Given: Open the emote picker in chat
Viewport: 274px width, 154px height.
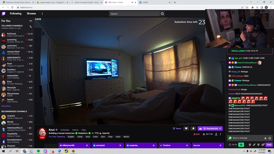Looking at the screenshot, I should [270, 138].
